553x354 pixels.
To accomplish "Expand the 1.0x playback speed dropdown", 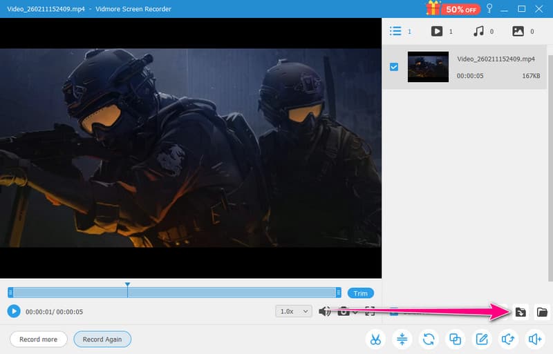I will 294,311.
